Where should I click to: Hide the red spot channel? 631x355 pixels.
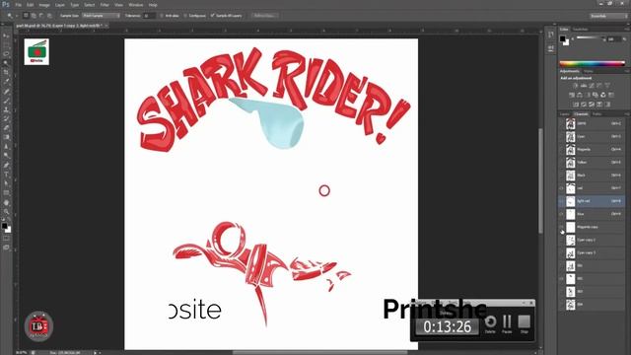(561, 188)
